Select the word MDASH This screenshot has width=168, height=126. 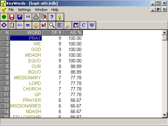[x=33, y=55]
